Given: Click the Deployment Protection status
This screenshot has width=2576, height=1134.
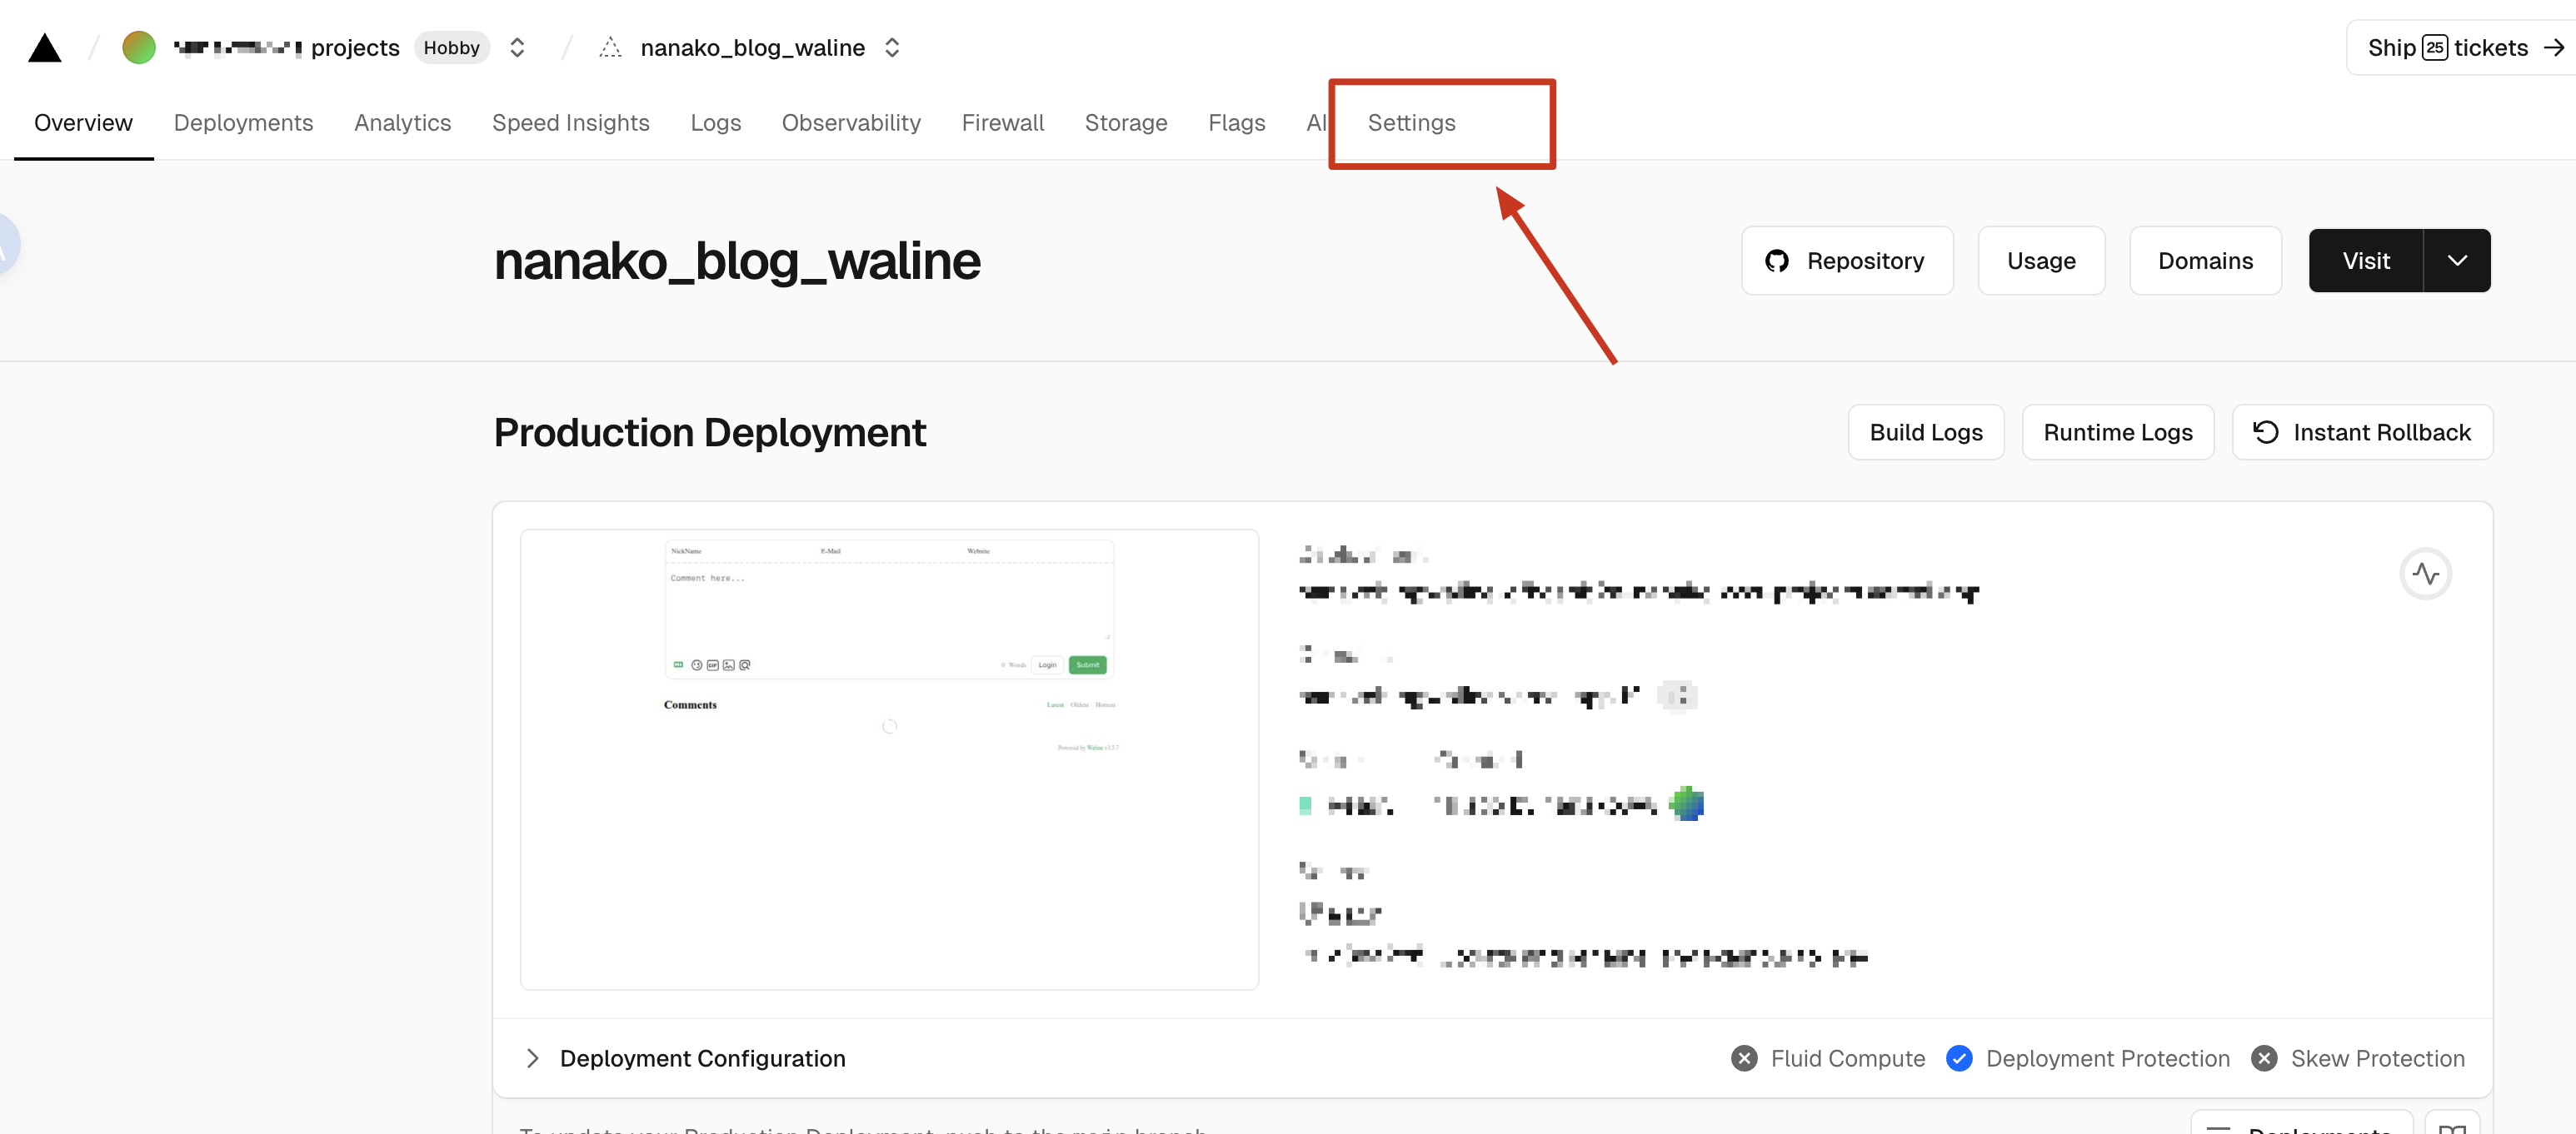Looking at the screenshot, I should 2088,1058.
